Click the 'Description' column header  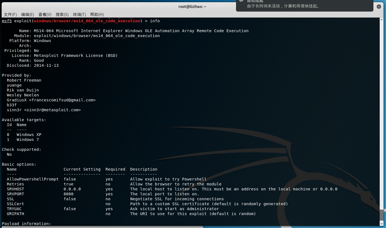tap(144, 169)
